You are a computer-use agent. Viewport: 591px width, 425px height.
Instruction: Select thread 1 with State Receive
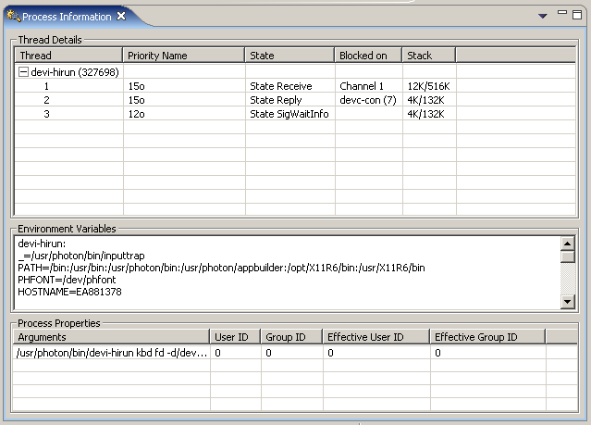(281, 86)
